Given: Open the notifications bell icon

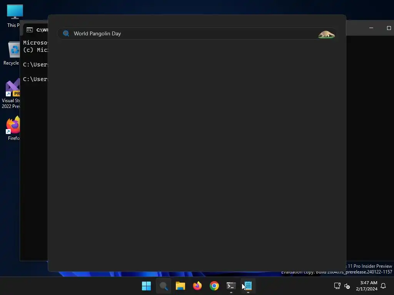Looking at the screenshot, I should 383,286.
